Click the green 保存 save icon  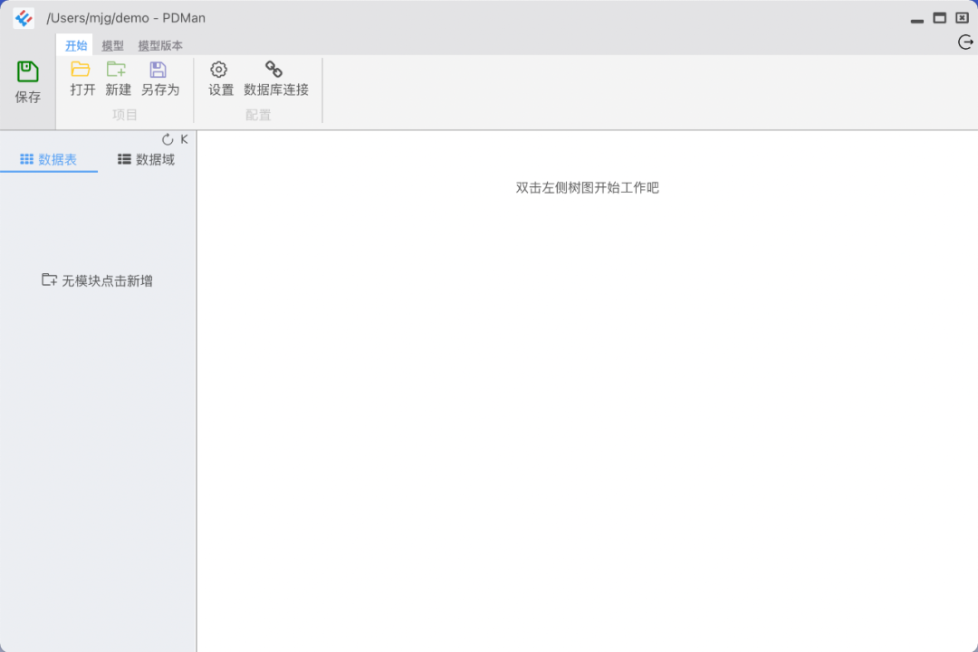[27, 71]
